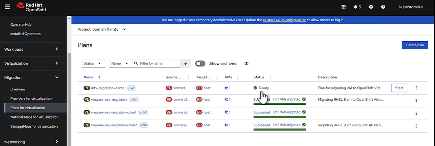The height and width of the screenshot is (146, 435).
Task: Open the hamburger navigation menu
Action: (7, 7)
